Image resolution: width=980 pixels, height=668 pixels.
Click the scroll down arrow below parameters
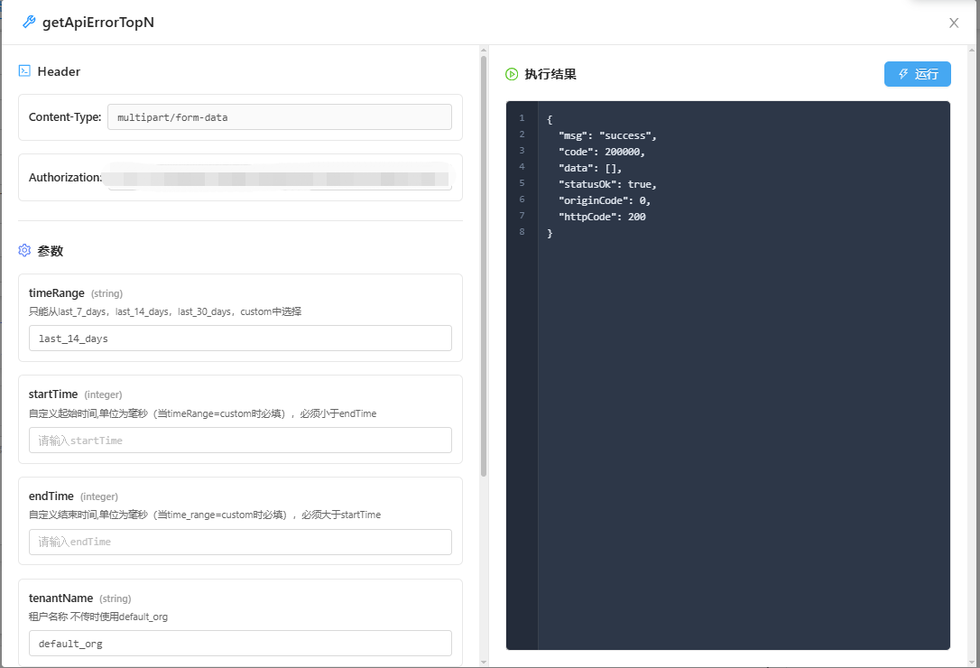(484, 662)
